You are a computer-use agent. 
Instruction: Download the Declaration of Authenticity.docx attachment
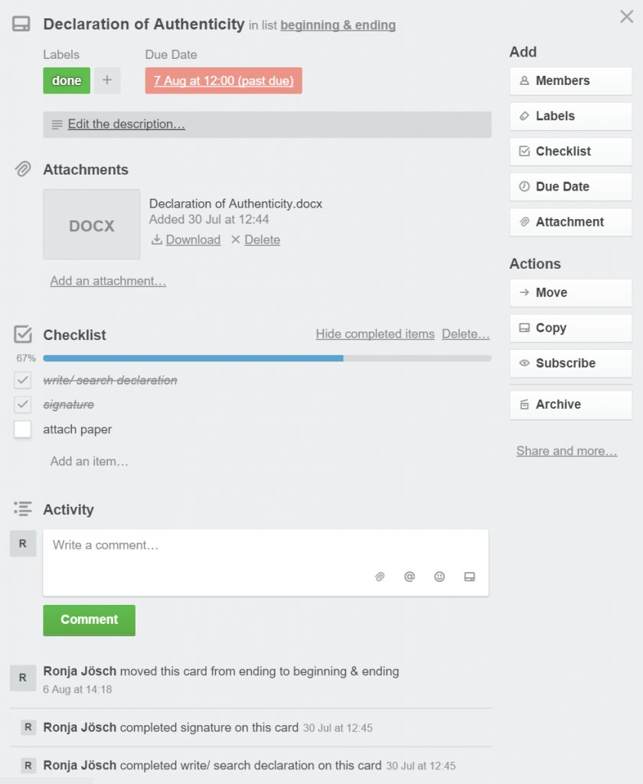[190, 240]
